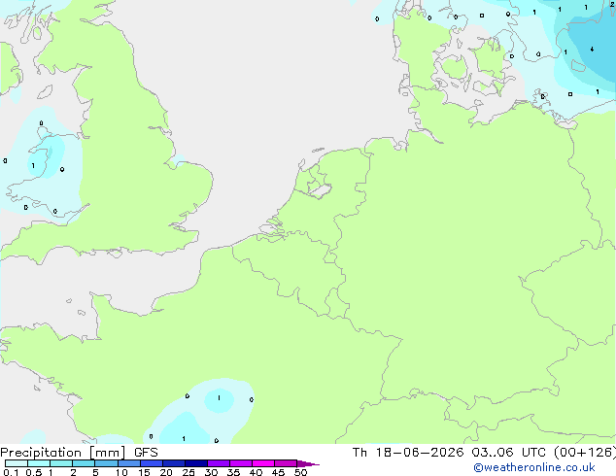This screenshot has width=616, height=476.
Task: Click the 40–45 mm magenta legend swatch
Action: coord(263,463)
